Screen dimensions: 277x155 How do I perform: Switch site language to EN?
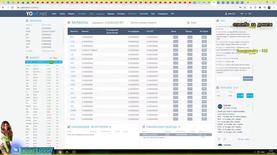pyautogui.click(x=242, y=14)
